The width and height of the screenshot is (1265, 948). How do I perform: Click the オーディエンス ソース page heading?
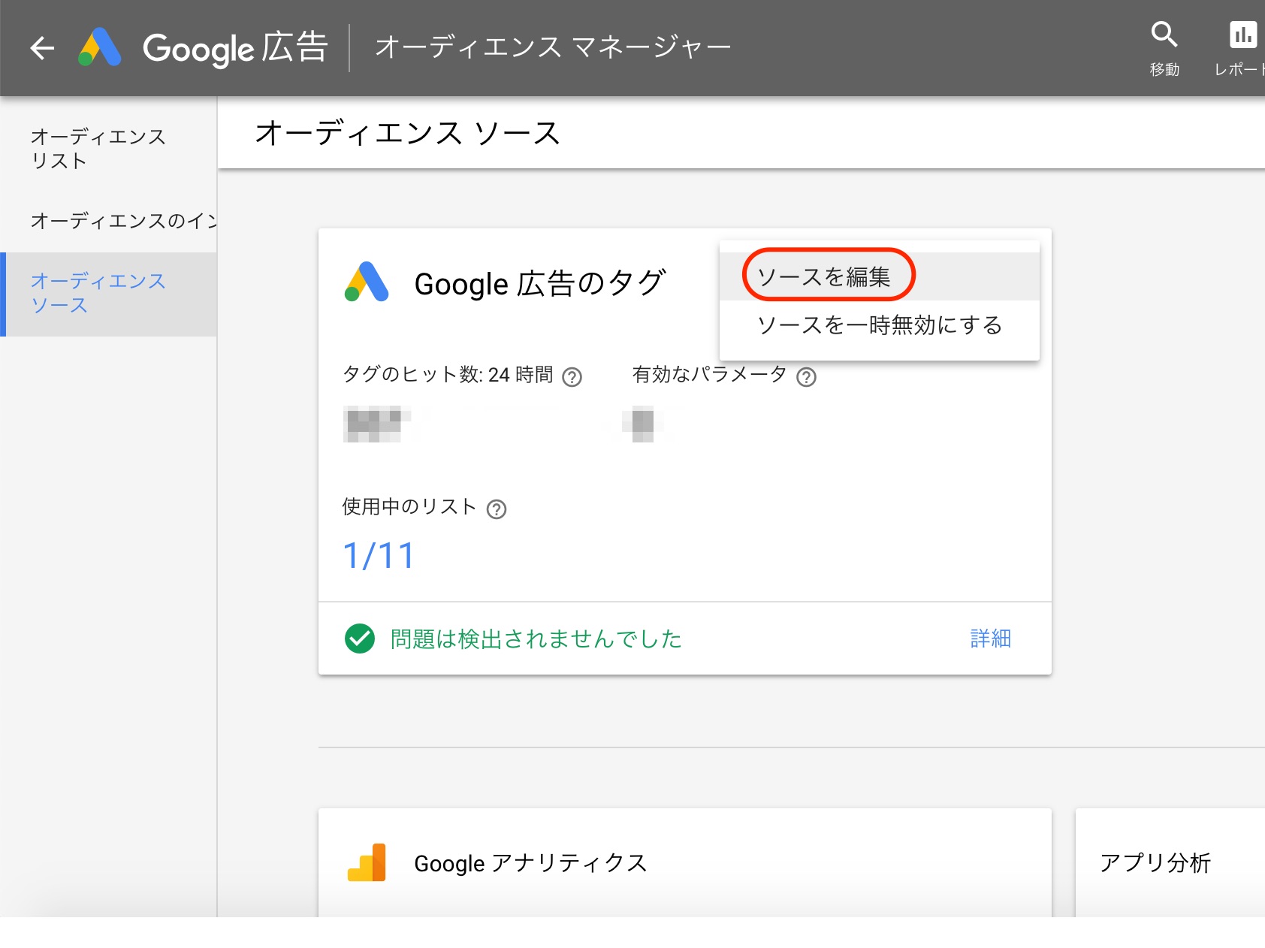click(408, 134)
